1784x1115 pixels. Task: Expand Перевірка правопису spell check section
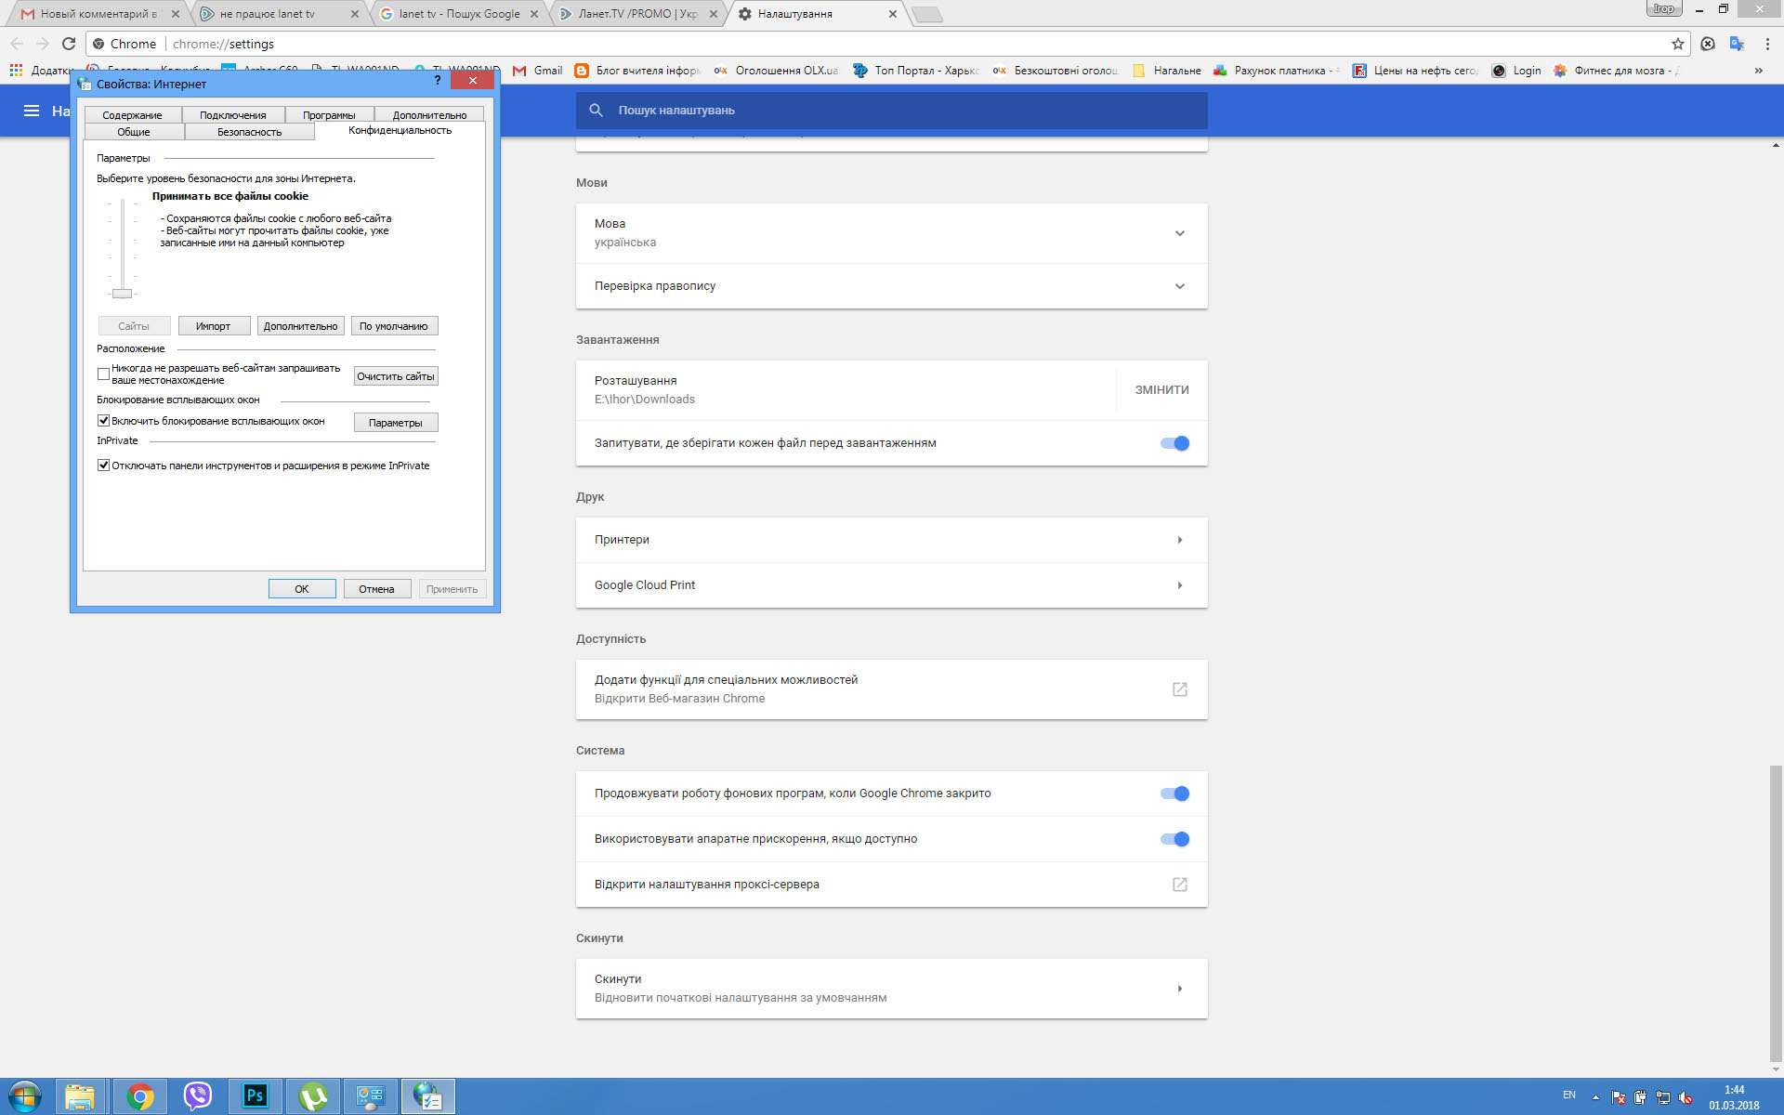point(1179,286)
